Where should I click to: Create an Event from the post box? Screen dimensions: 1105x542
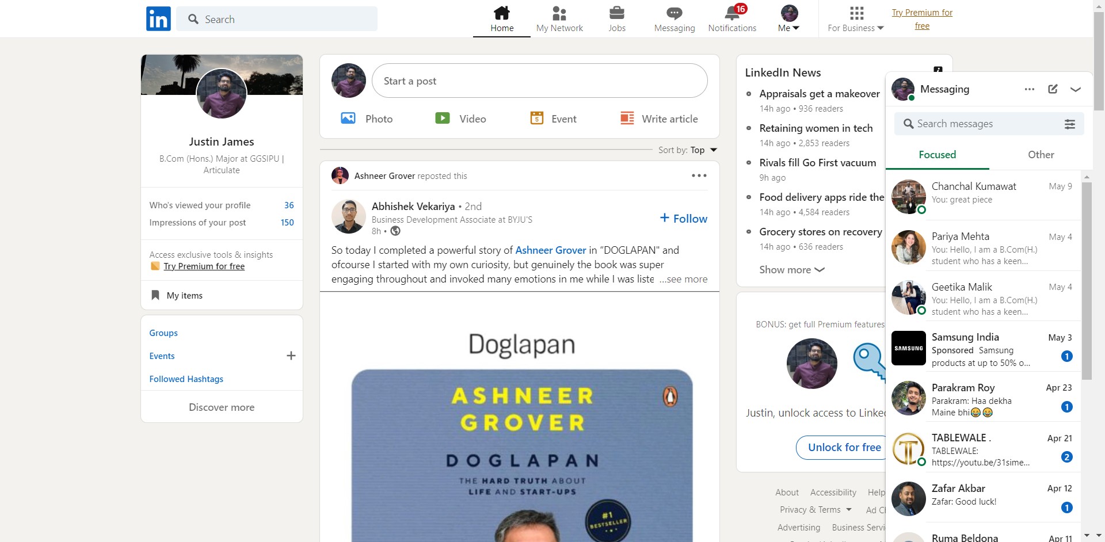coord(553,119)
